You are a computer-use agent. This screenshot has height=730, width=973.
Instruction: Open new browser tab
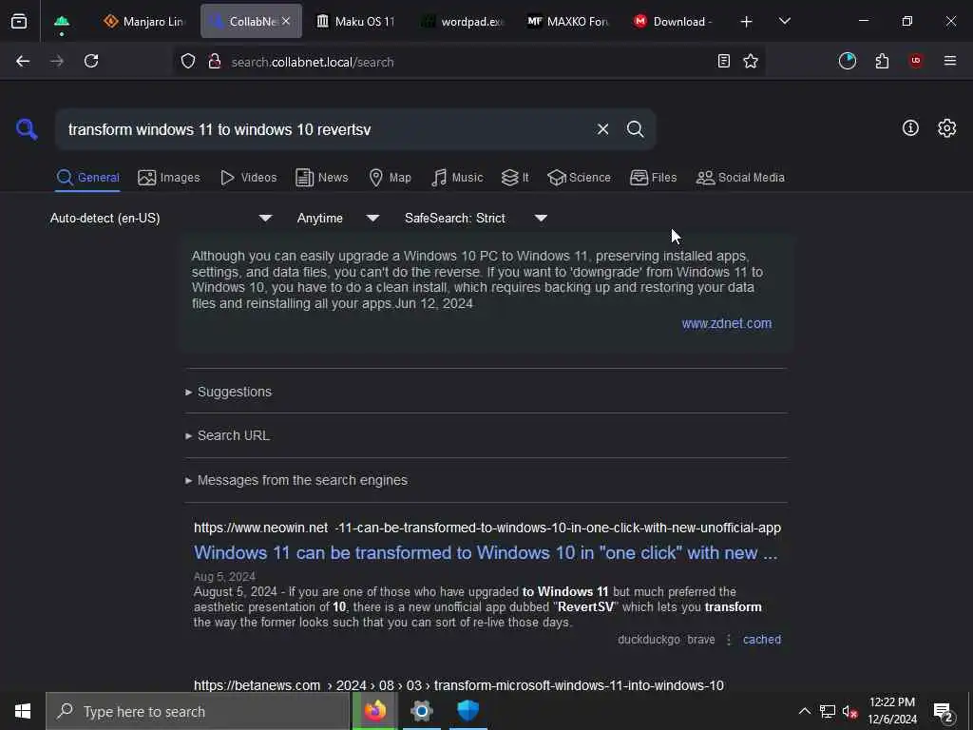coord(747,22)
